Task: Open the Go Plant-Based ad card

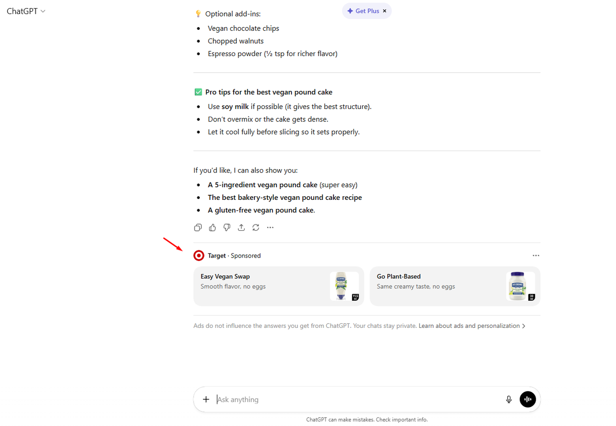Action: [455, 286]
